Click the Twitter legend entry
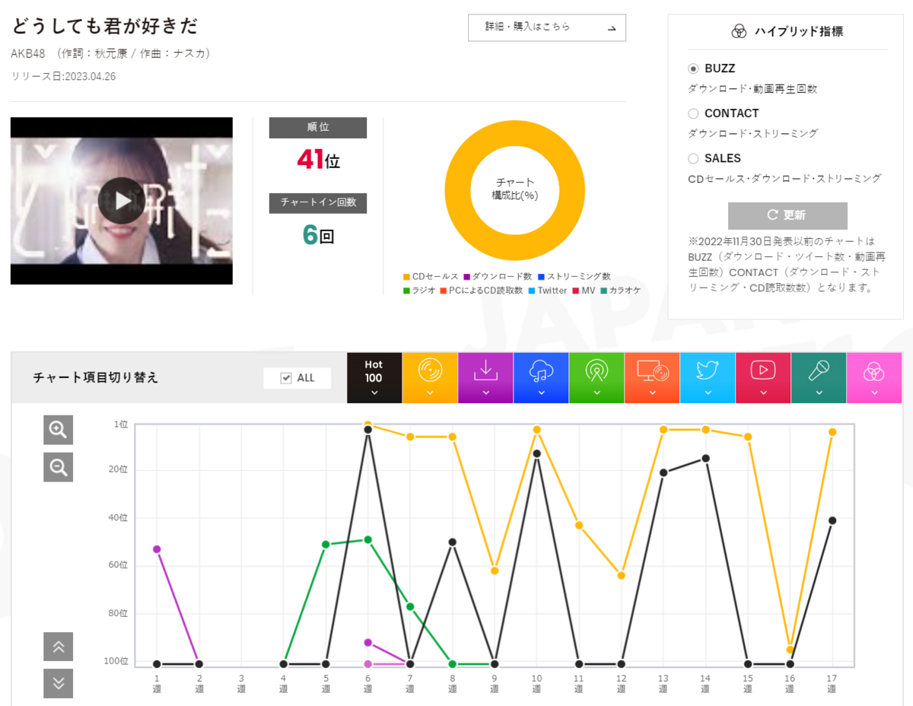Image resolution: width=913 pixels, height=706 pixels. [x=547, y=291]
